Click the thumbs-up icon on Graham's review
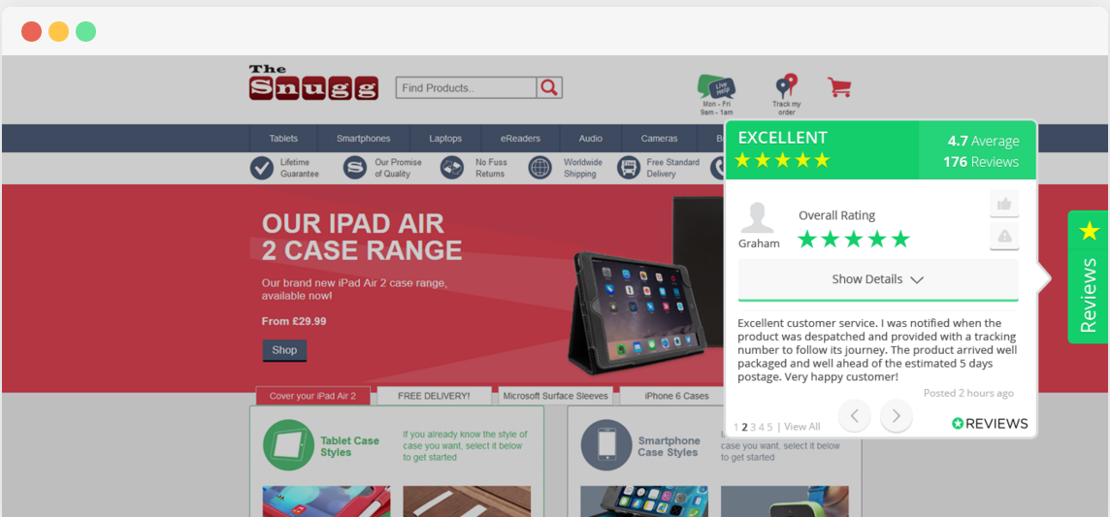Image resolution: width=1110 pixels, height=517 pixels. pyautogui.click(x=1004, y=204)
